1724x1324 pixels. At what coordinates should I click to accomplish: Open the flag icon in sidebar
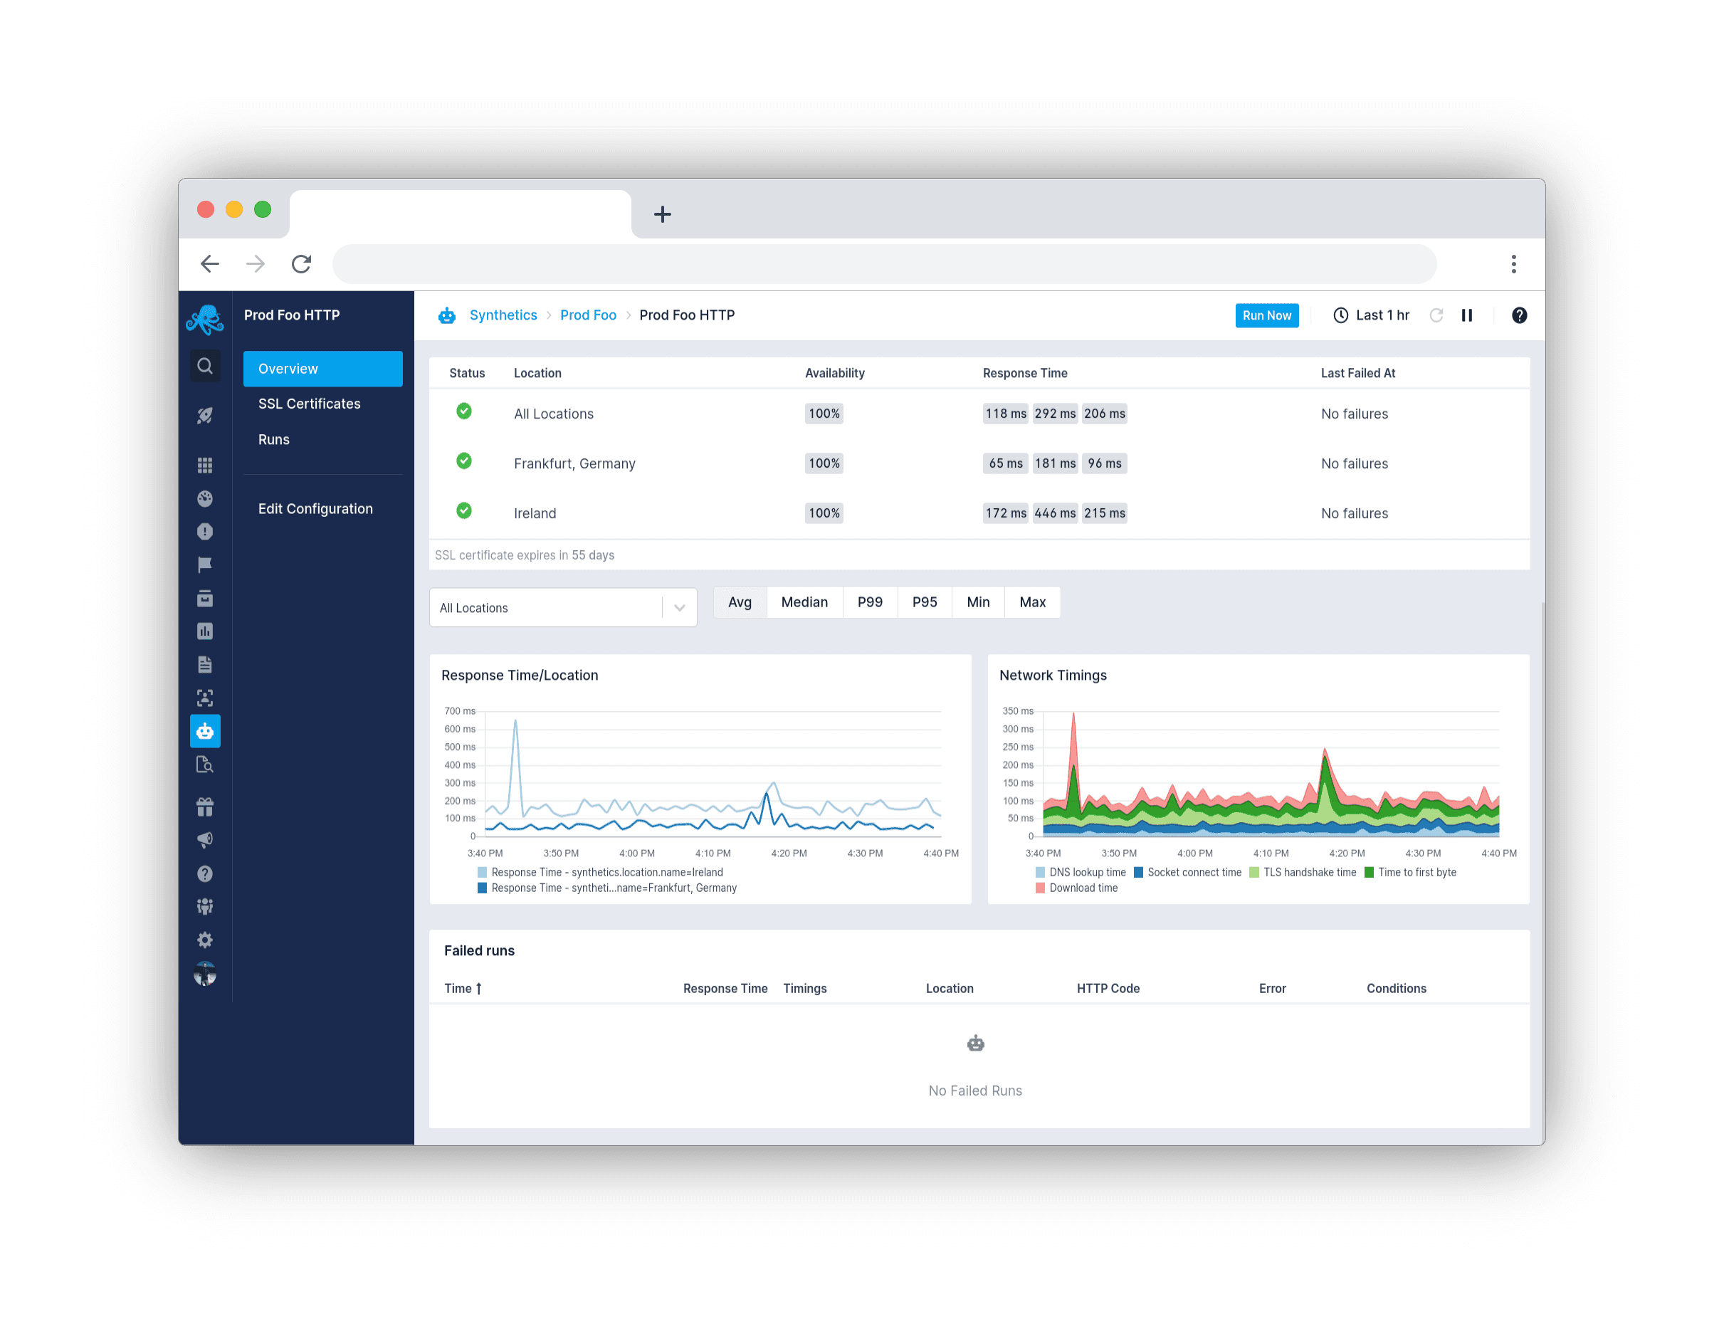205,564
